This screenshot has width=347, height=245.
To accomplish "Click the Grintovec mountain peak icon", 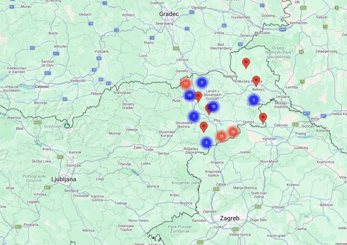I will tap(66, 125).
